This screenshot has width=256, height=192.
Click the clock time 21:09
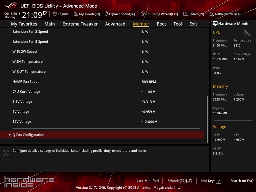[32, 15]
